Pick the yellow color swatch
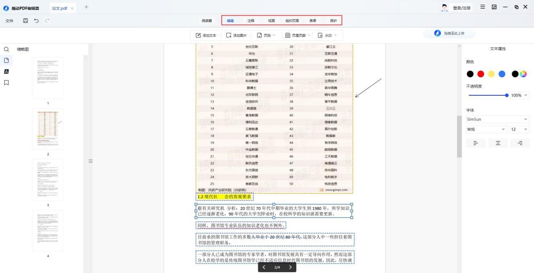 (x=491, y=74)
